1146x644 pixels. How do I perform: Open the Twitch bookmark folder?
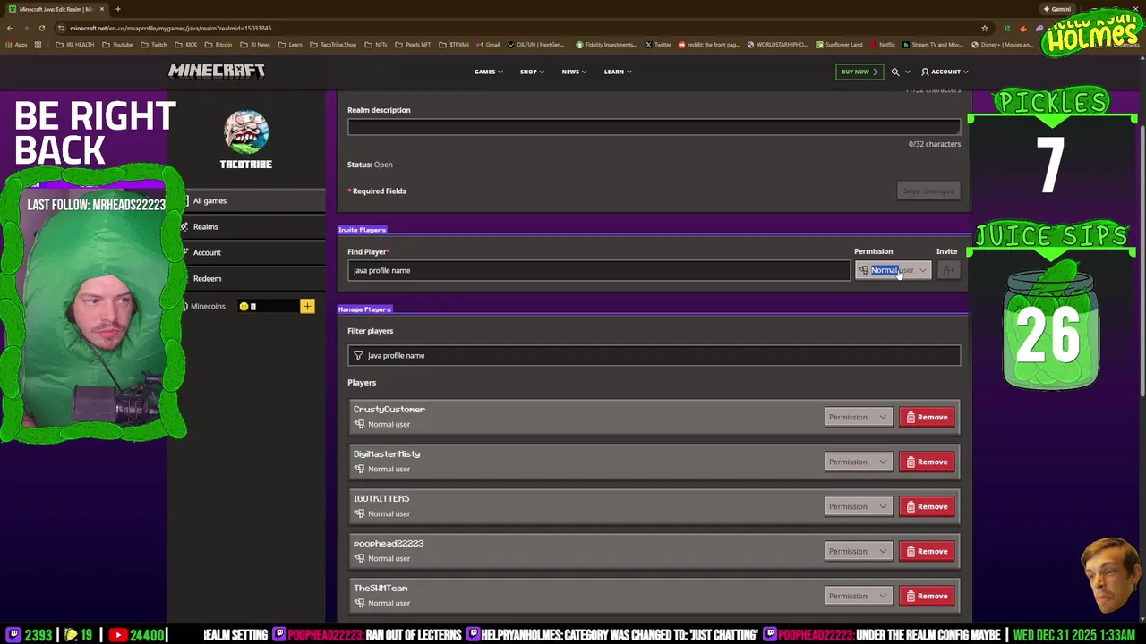(x=154, y=45)
